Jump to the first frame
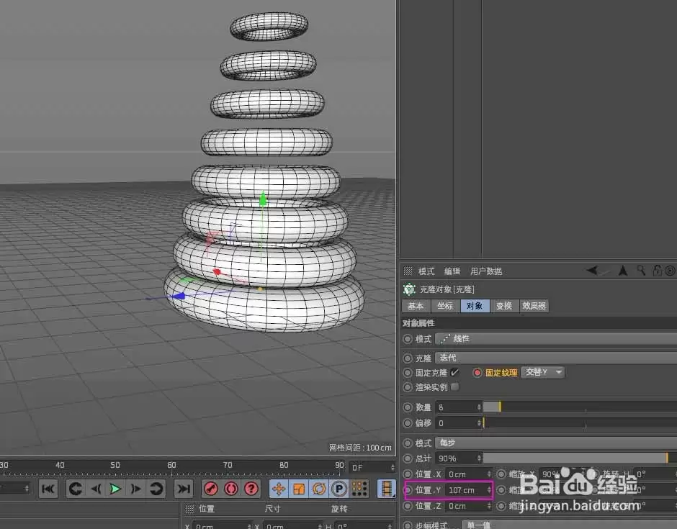Image resolution: width=677 pixels, height=529 pixels. [x=48, y=489]
